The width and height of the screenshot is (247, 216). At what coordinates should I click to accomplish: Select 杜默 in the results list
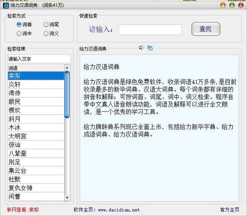click(x=36, y=179)
